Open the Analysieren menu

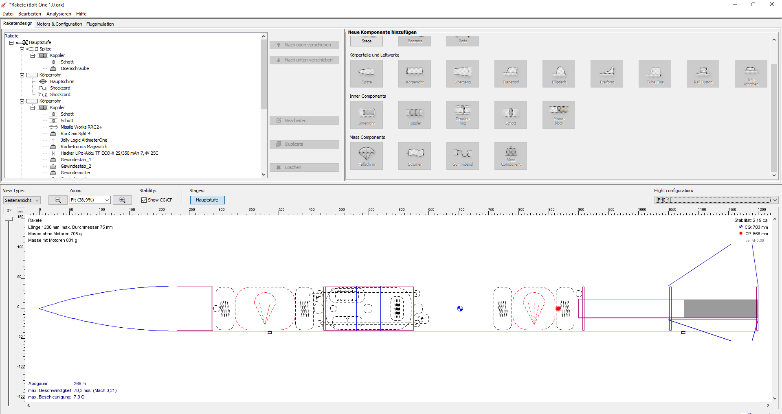coord(59,14)
